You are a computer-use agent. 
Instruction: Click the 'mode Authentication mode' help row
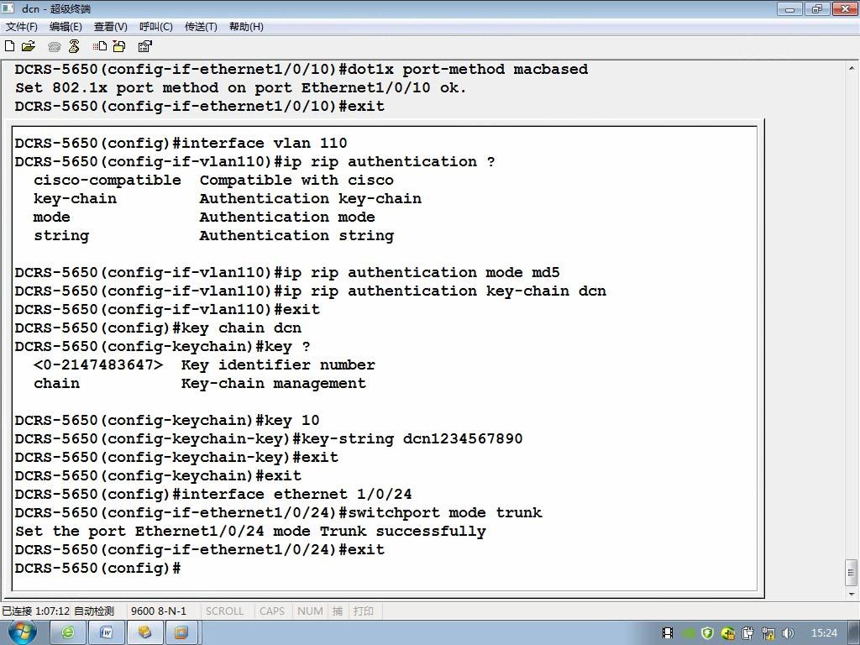coord(204,218)
